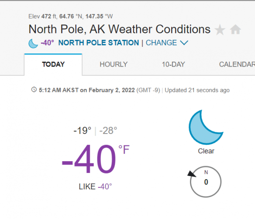Open the NORTH POLE STATION link
Image resolution: width=255 pixels, height=219 pixels.
pyautogui.click(x=99, y=43)
